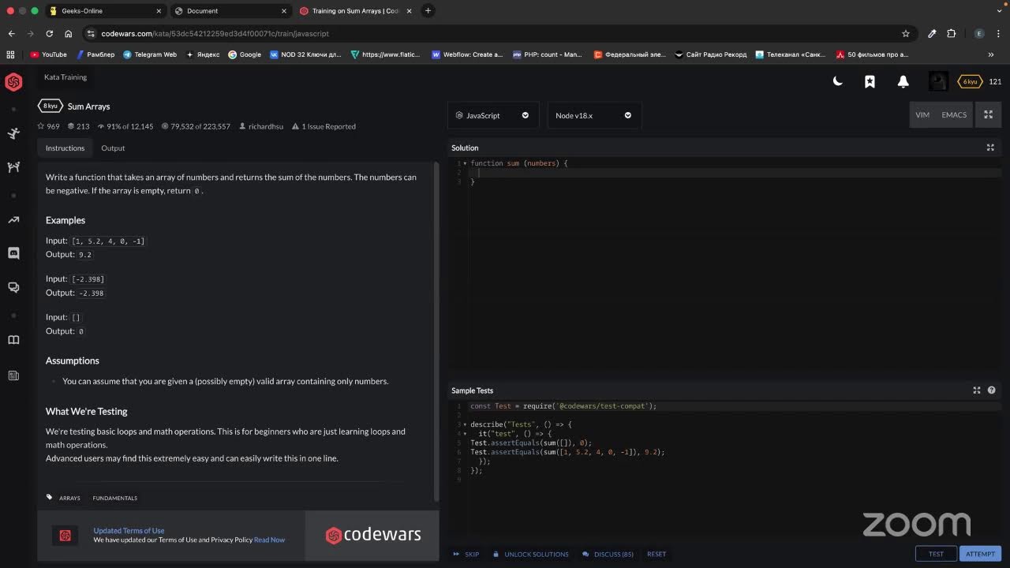Viewport: 1010px width, 568px height.
Task: Open a new browser tab
Action: (428, 11)
